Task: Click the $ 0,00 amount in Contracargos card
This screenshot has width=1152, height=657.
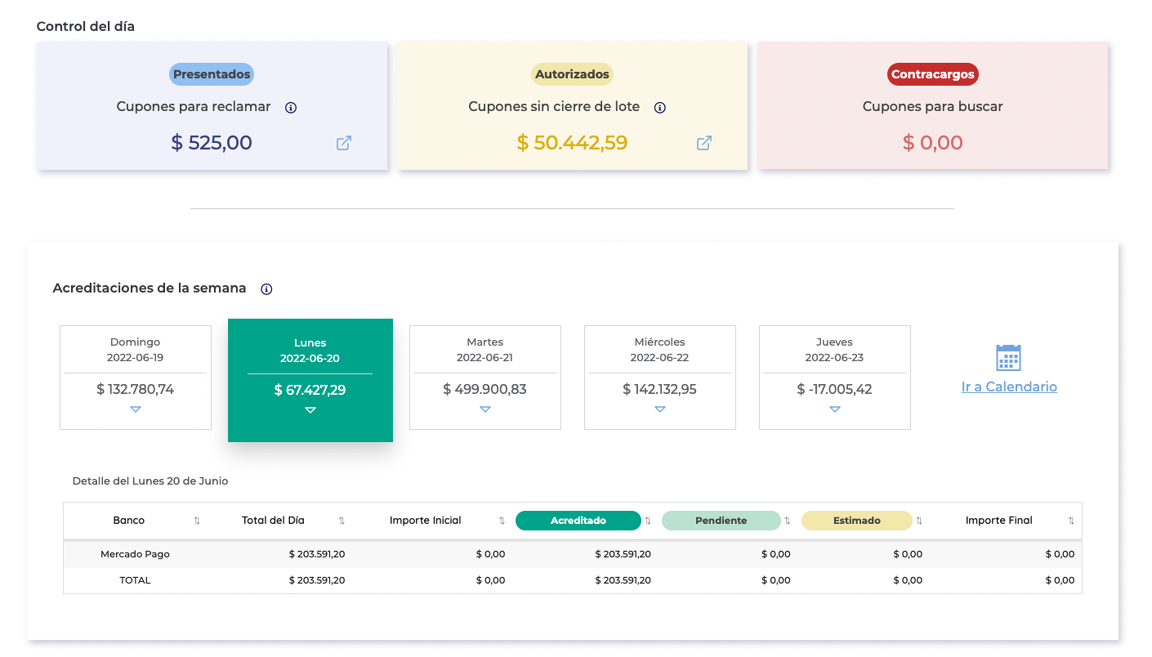Action: [932, 143]
